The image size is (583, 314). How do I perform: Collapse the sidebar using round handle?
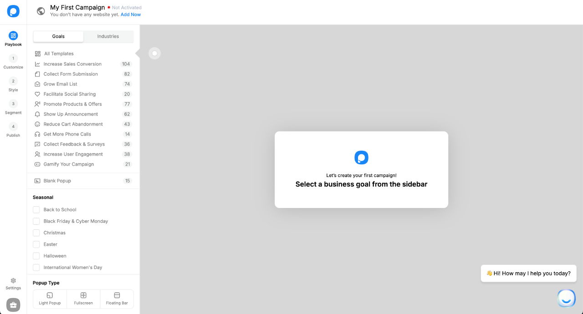click(x=154, y=54)
